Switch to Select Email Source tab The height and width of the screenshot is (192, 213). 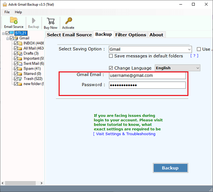pos(69,35)
